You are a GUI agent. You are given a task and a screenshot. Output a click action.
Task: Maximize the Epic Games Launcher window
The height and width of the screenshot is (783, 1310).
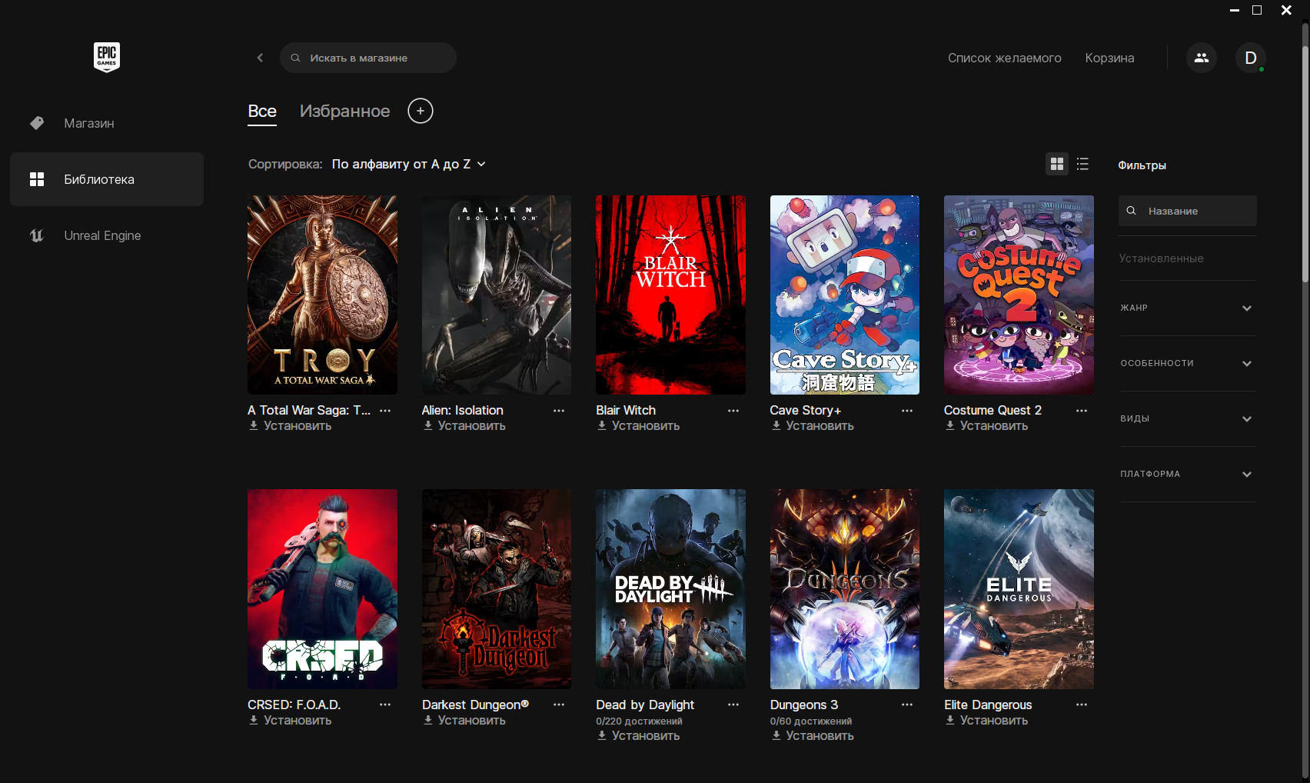(x=1257, y=10)
